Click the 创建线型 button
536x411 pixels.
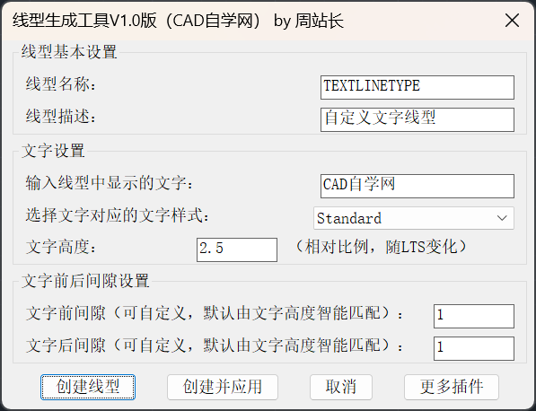pos(88,387)
